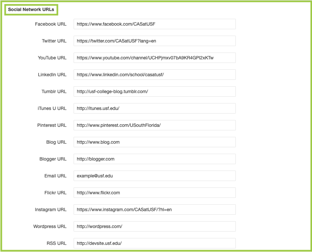The width and height of the screenshot is (312, 252).
Task: Click the Facebook URL input field
Action: (155, 24)
